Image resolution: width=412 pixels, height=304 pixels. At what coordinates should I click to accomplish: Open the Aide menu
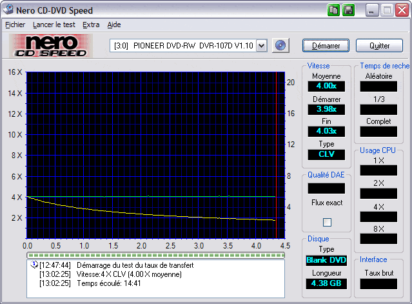coord(114,25)
